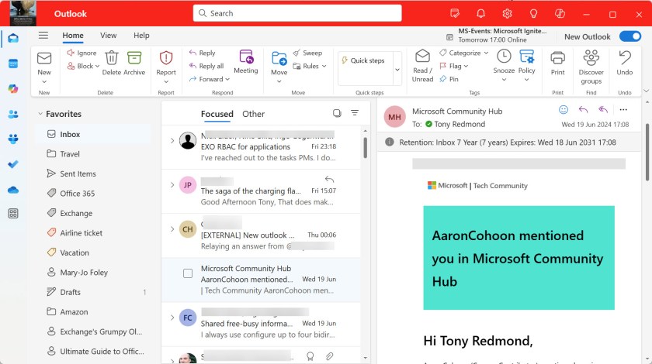Open Copilot icon in title bar
Viewport: 652px width, 364px height.
coord(560,14)
